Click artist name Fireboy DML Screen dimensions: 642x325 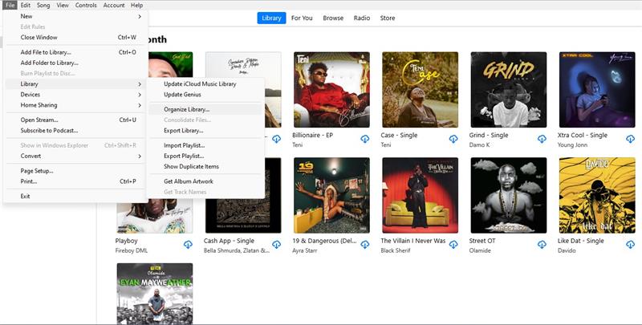[132, 250]
